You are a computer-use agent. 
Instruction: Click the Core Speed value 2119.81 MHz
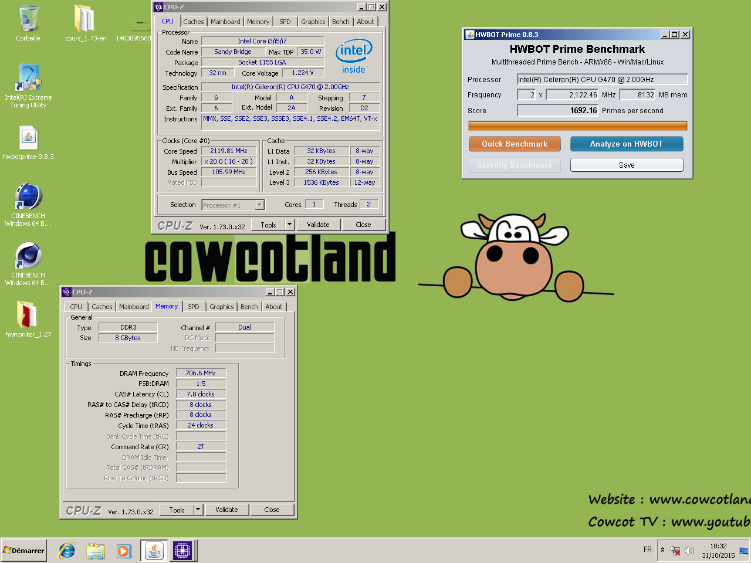pos(229,151)
